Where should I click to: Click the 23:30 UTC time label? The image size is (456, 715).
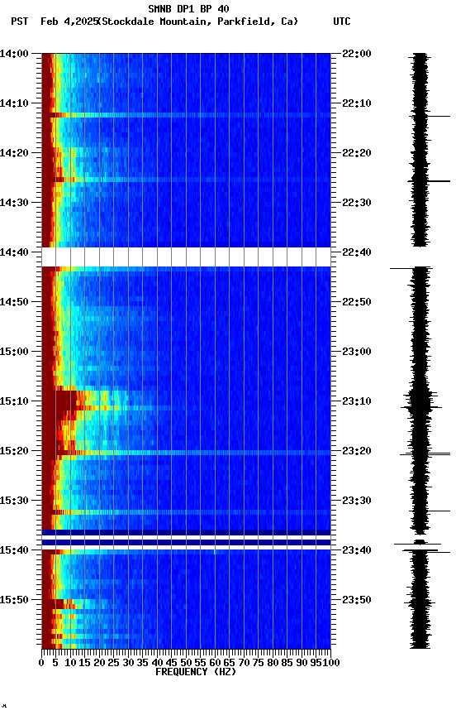click(357, 501)
